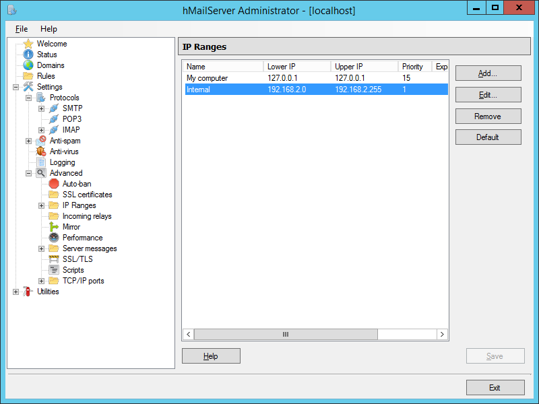The width and height of the screenshot is (539, 404).
Task: Collapse the Protocols tree node
Action: 28,98
